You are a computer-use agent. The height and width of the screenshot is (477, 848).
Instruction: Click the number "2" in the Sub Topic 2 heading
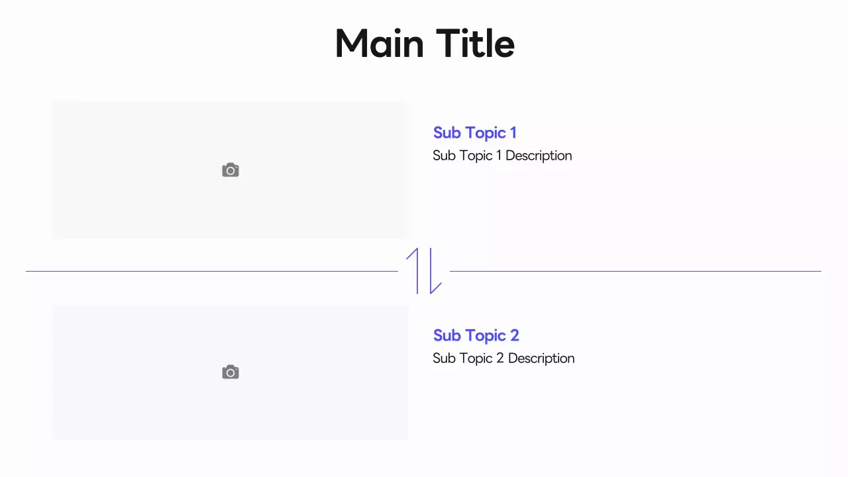coord(514,335)
